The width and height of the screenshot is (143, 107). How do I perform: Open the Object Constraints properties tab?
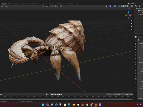coord(135,73)
